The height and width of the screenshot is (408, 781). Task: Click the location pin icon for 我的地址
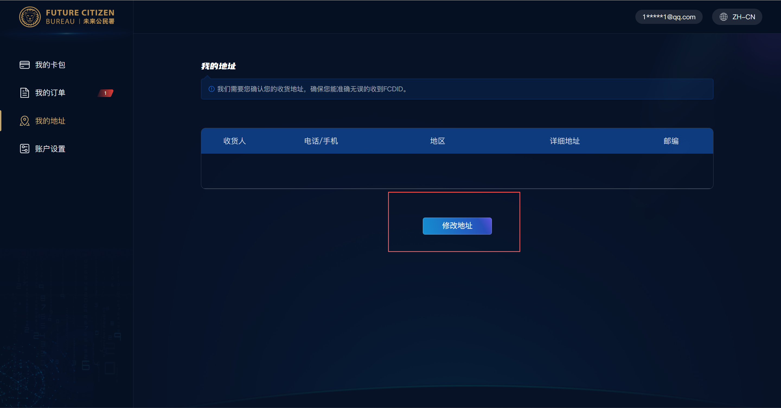(25, 121)
